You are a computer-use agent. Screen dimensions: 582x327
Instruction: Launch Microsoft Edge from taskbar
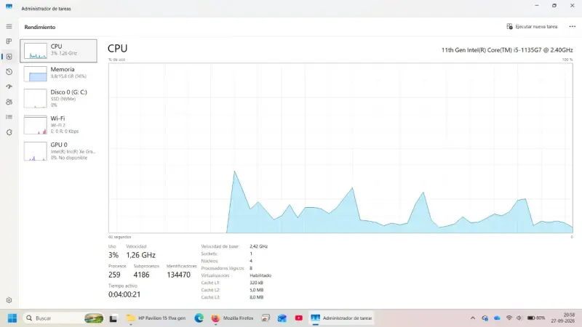(199, 318)
